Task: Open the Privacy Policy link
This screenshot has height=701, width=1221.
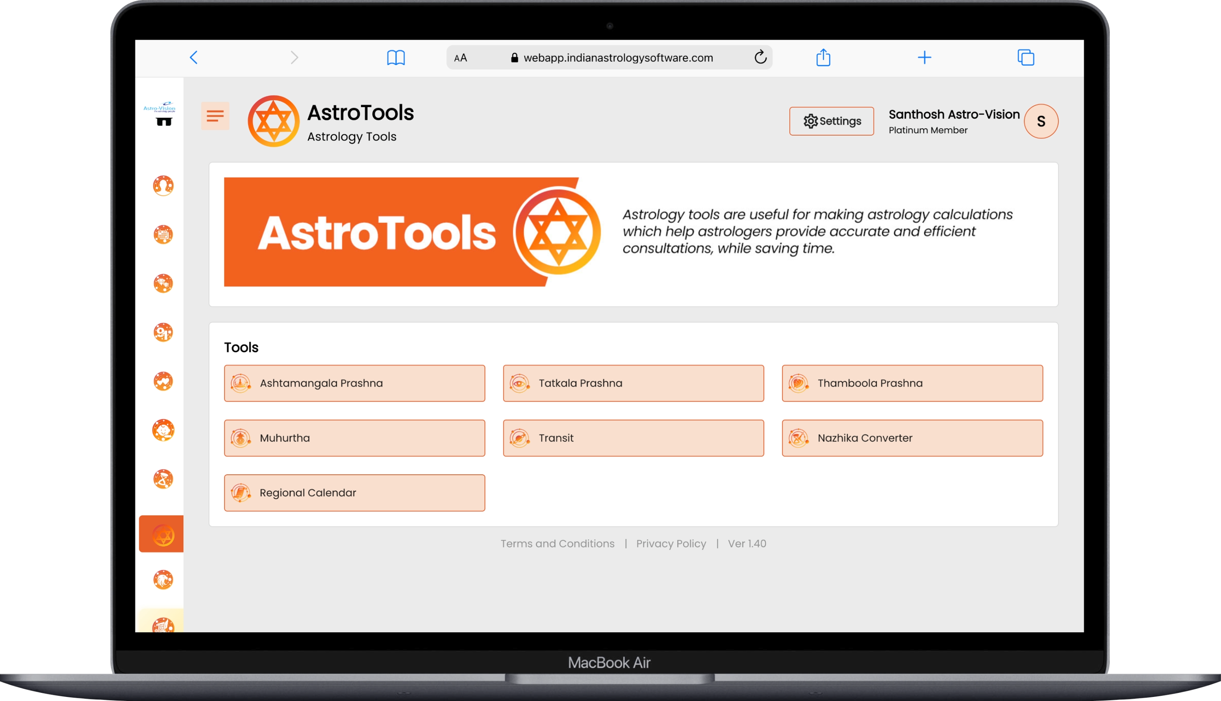Action: click(x=671, y=543)
